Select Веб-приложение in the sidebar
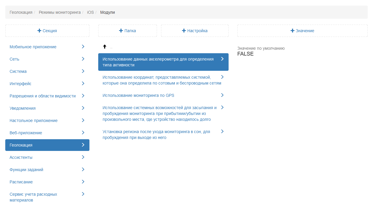This screenshot has width=373, height=210. pyautogui.click(x=26, y=133)
